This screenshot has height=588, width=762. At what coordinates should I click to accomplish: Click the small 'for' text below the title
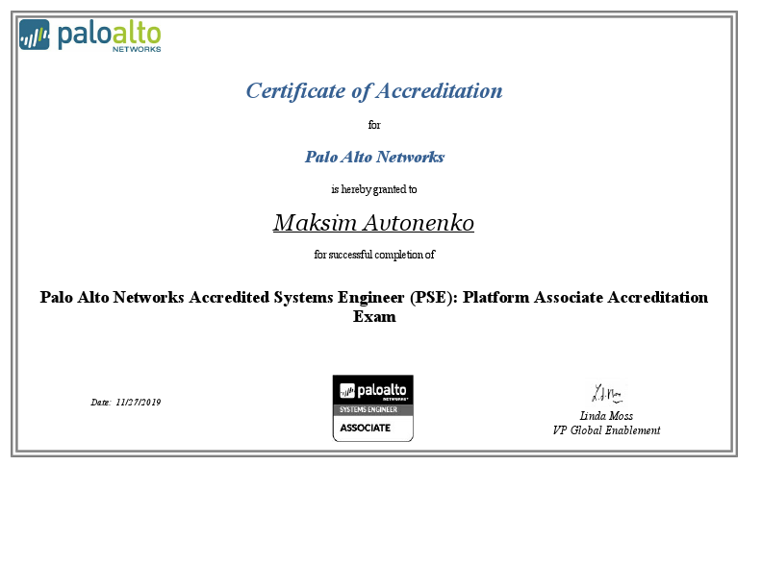point(374,125)
